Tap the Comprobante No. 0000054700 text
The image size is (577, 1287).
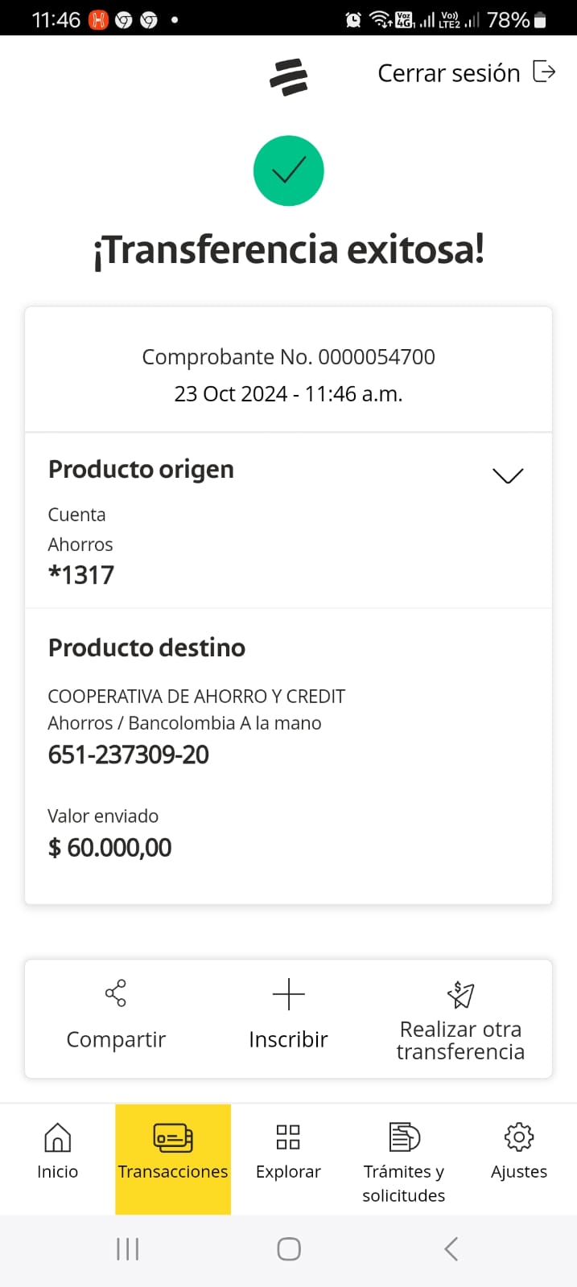coord(288,356)
